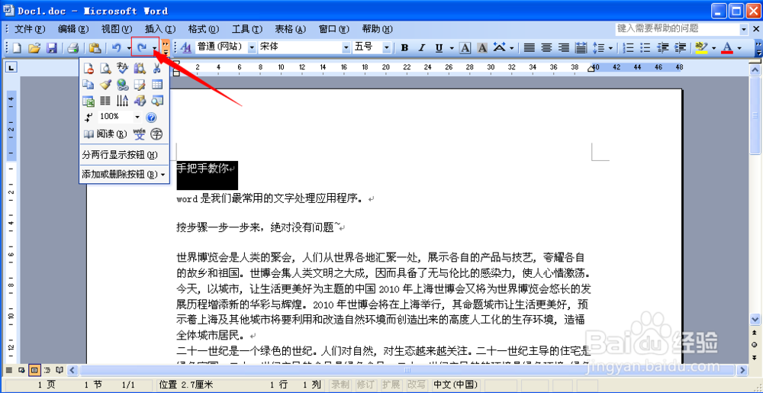Expand 添加或删除按钮 submenu

click(x=124, y=174)
